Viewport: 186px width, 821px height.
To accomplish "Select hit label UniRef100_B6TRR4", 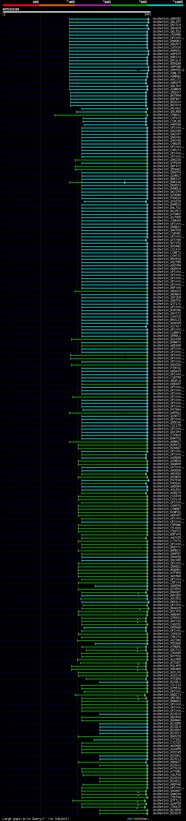I will click(167, 96).
